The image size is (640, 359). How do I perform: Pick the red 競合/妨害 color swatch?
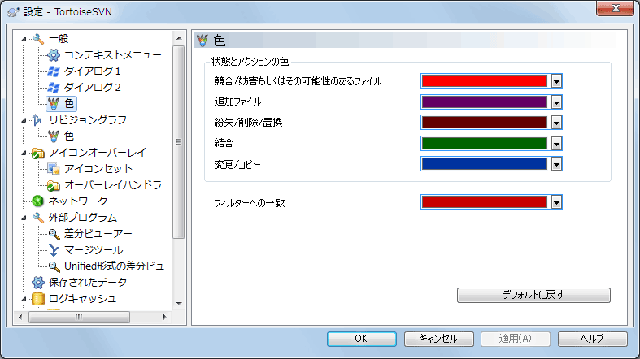pos(485,81)
